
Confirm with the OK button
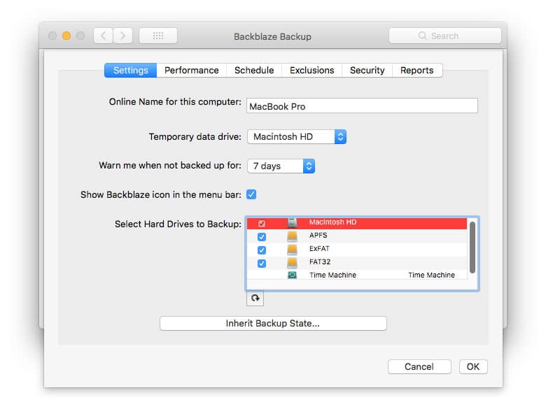473,366
